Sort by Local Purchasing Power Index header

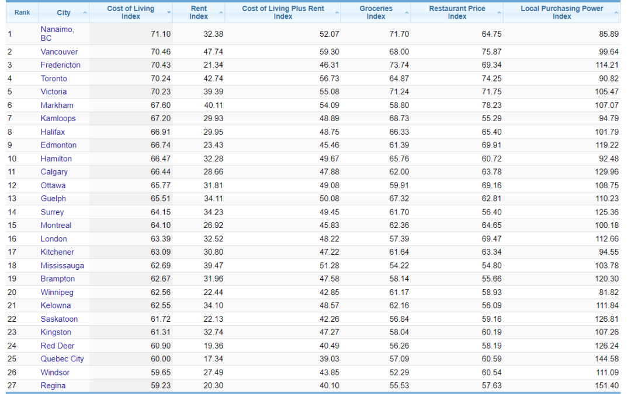(x=562, y=12)
